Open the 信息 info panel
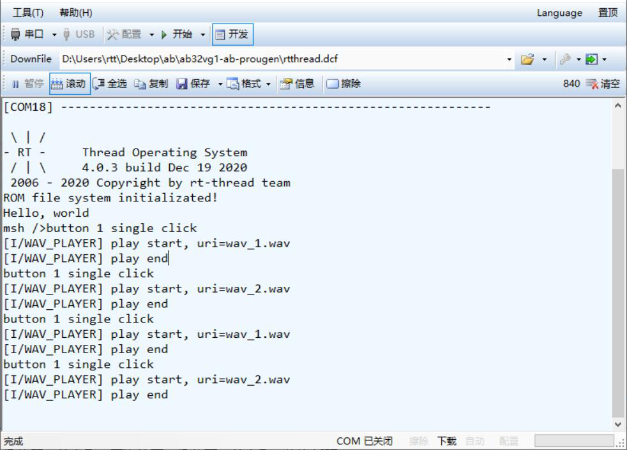627x450 pixels. point(297,83)
